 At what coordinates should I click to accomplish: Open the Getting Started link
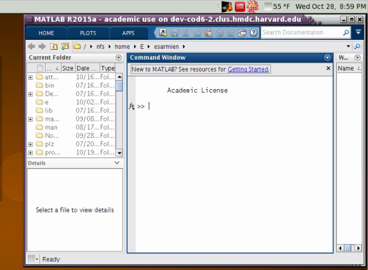(248, 69)
